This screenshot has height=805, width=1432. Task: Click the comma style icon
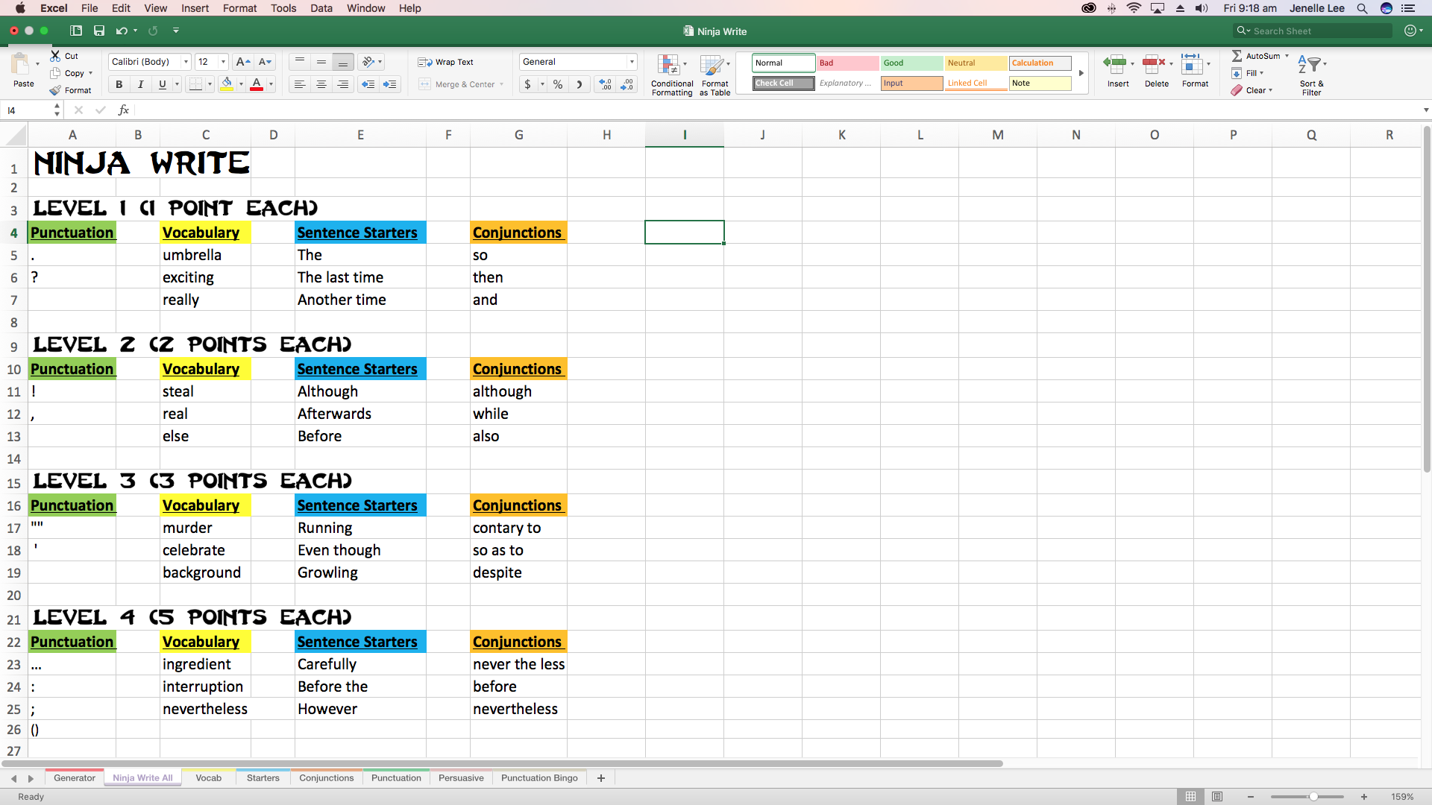[x=580, y=84]
